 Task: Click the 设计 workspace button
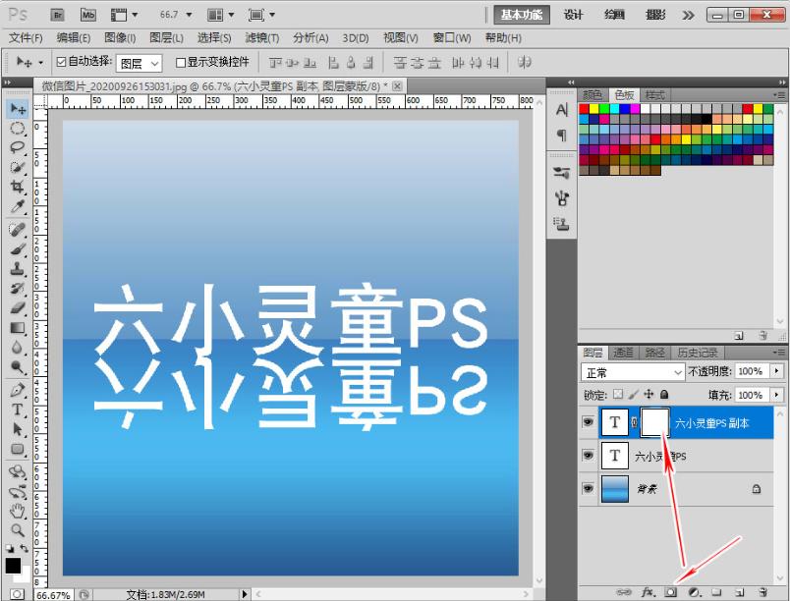[x=574, y=15]
